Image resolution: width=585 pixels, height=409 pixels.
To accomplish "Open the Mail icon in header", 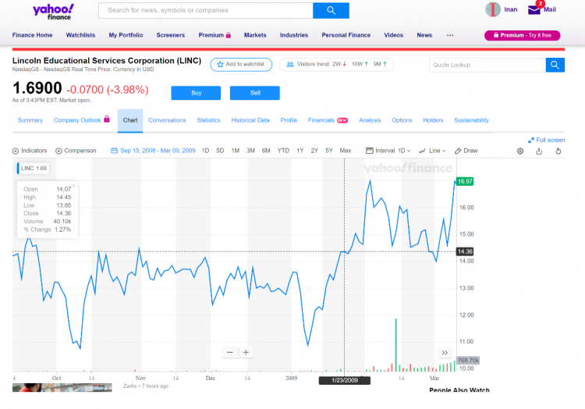I will coord(534,10).
